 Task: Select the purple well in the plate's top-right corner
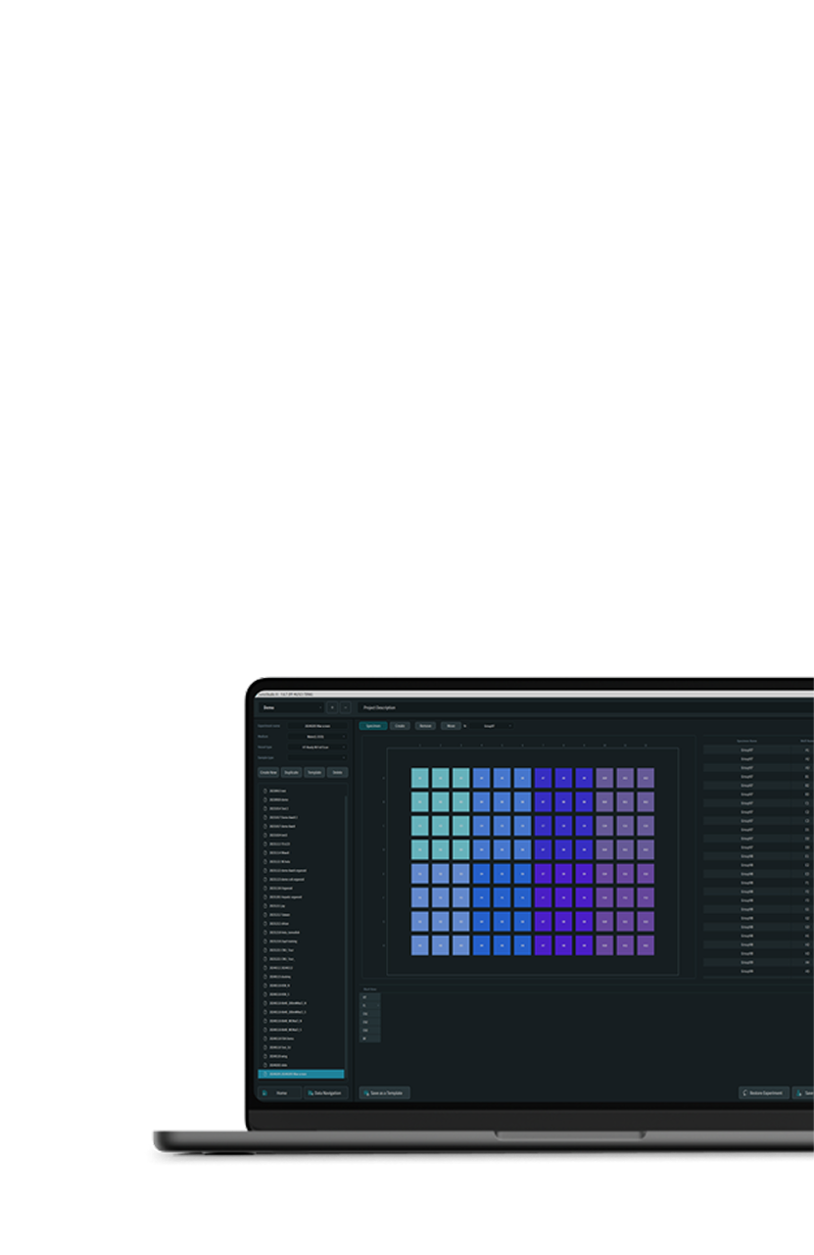646,778
